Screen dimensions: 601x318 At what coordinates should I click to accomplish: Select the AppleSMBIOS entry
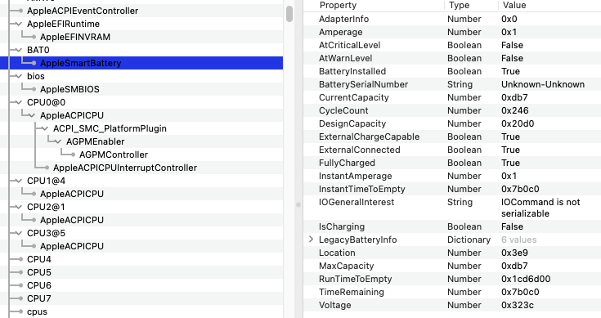70,89
